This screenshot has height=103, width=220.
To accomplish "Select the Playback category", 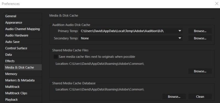I will [x=23, y=100].
